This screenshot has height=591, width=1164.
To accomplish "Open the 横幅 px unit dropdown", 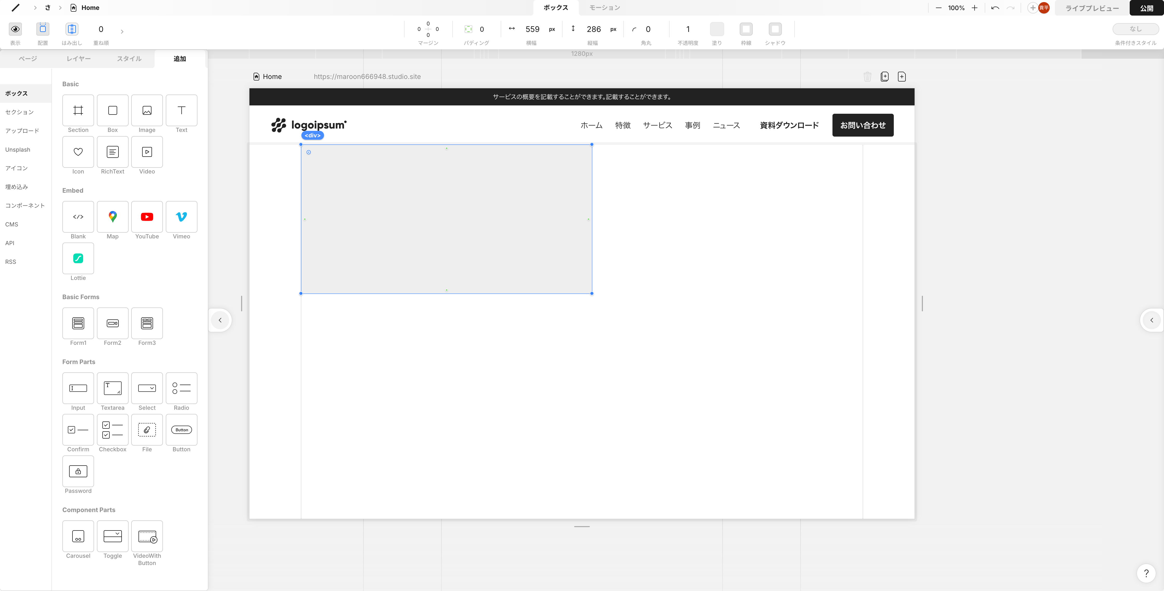I will pos(552,29).
